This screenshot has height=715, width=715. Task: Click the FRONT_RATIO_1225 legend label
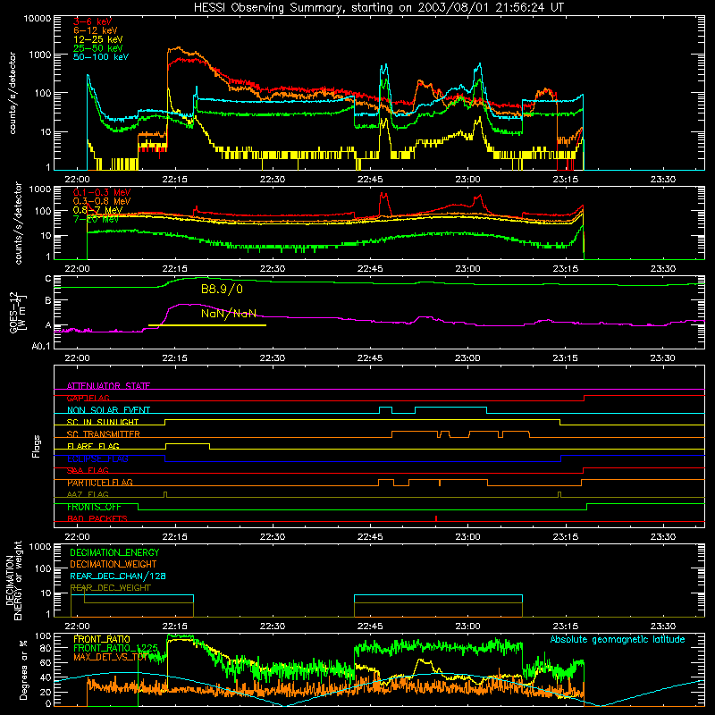(x=115, y=648)
